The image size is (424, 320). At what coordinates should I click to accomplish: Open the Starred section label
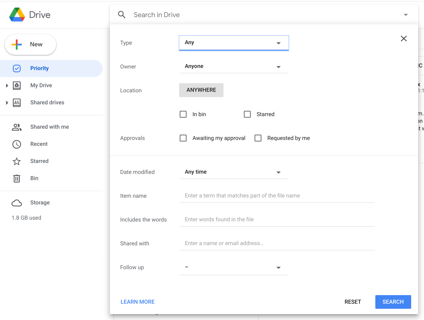39,161
